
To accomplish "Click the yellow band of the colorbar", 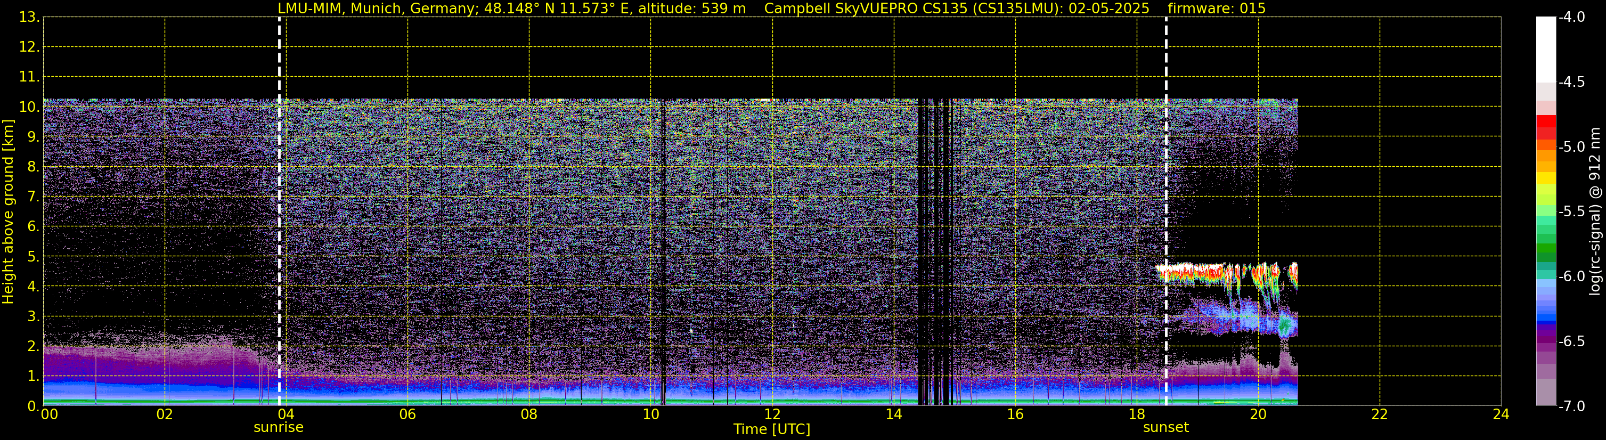I will [1545, 178].
